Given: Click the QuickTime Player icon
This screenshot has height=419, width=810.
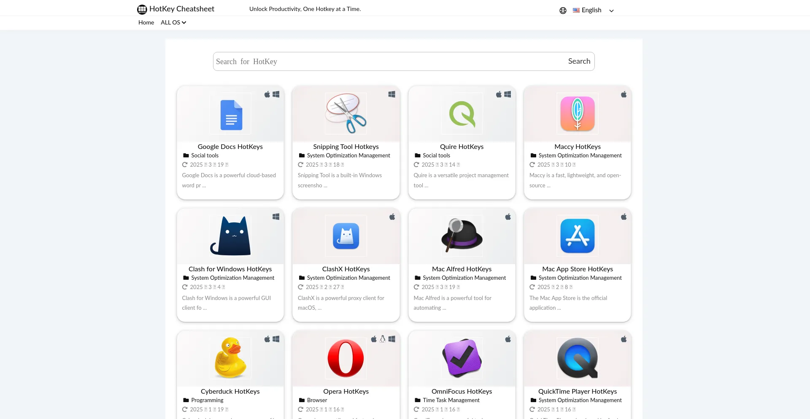Looking at the screenshot, I should point(577,358).
